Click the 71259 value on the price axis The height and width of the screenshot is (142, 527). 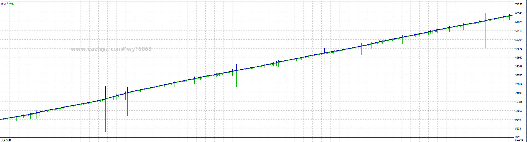pos(519,4)
